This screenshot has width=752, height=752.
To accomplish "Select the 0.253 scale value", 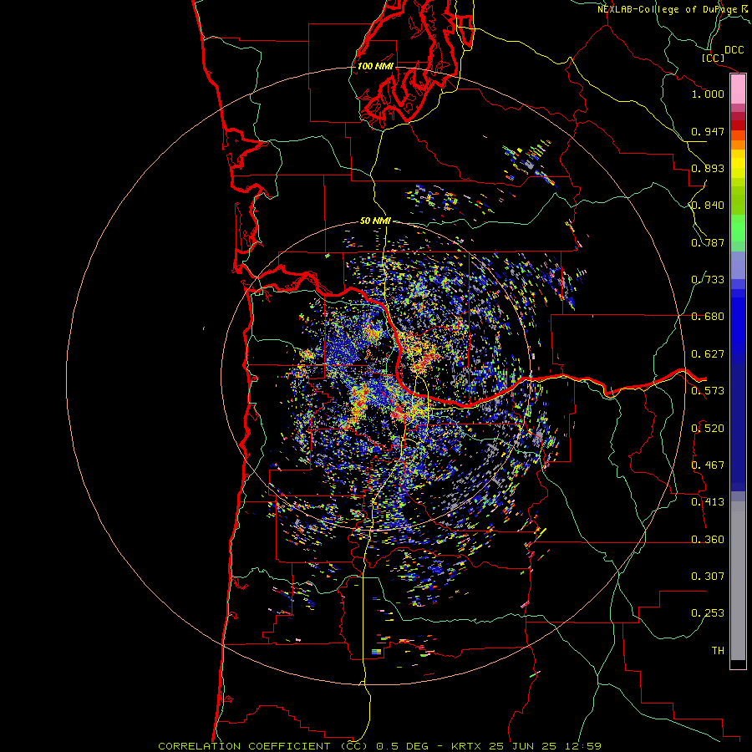I will [708, 613].
